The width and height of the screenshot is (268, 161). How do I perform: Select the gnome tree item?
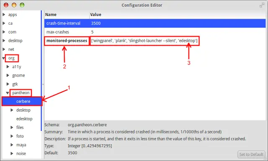[x=18, y=75]
